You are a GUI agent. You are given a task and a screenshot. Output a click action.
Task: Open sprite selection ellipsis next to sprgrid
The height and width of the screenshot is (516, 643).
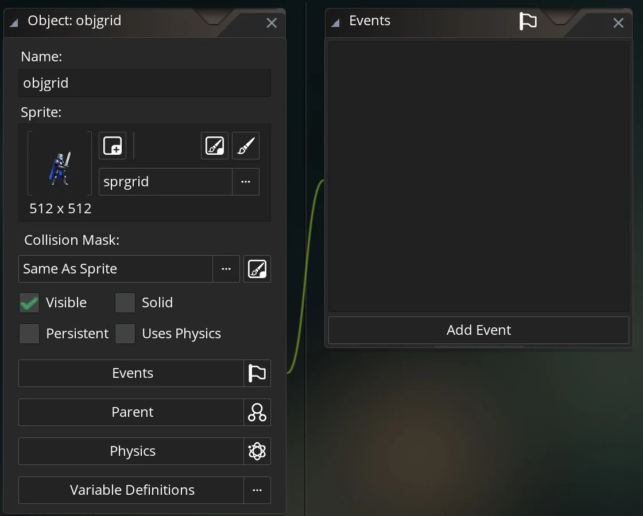coord(246,182)
